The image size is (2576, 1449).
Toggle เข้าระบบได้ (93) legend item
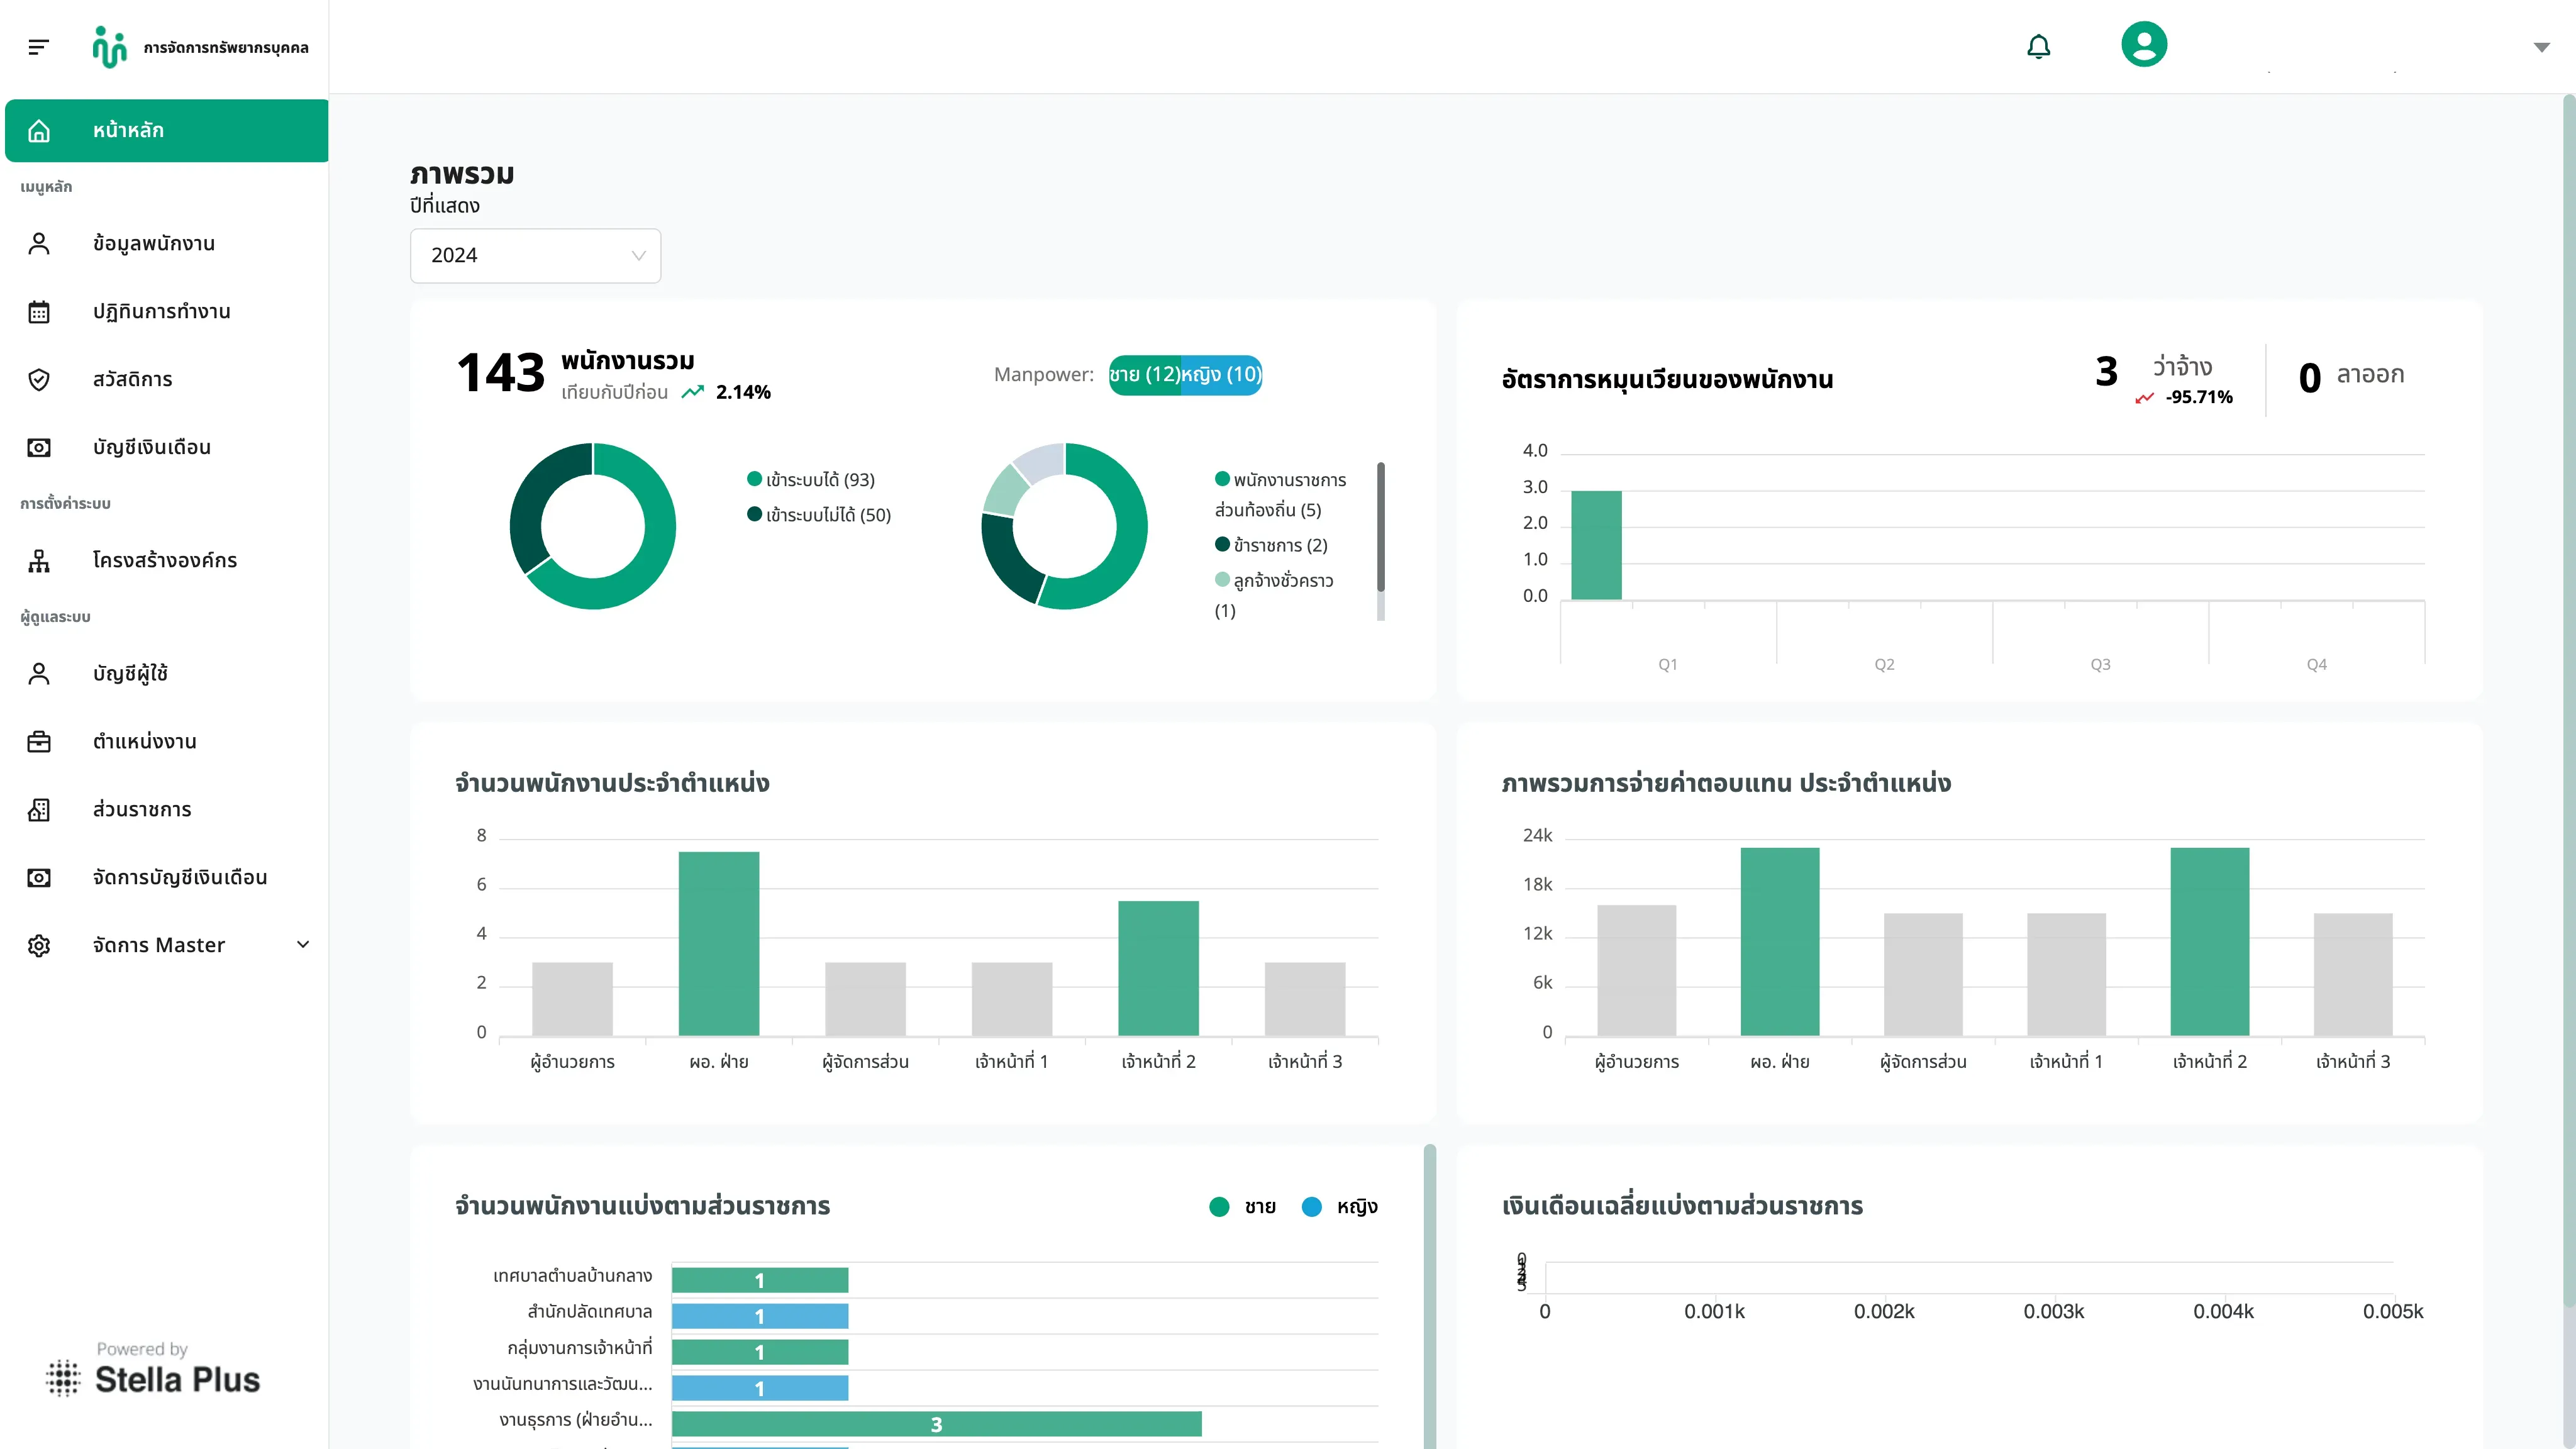click(811, 480)
